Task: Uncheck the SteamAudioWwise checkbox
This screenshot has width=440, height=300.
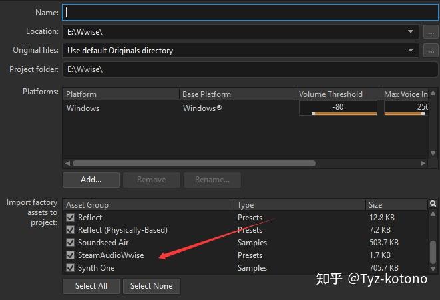Action: [70, 255]
